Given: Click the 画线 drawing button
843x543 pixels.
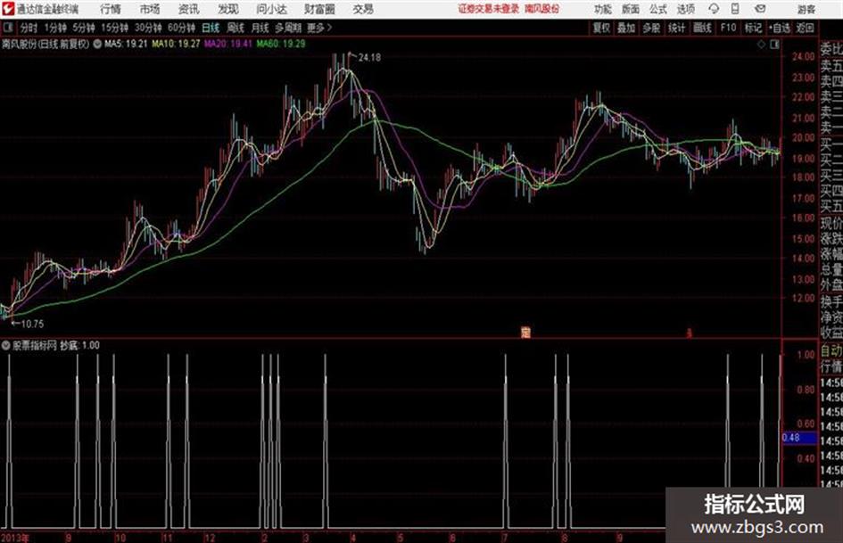Looking at the screenshot, I should tap(702, 28).
